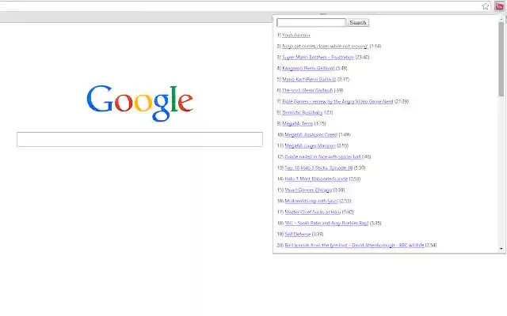The image size is (507, 316).
Task: Open the 'Ninja cat comes closer while not moving' link
Action: [x=325, y=46]
